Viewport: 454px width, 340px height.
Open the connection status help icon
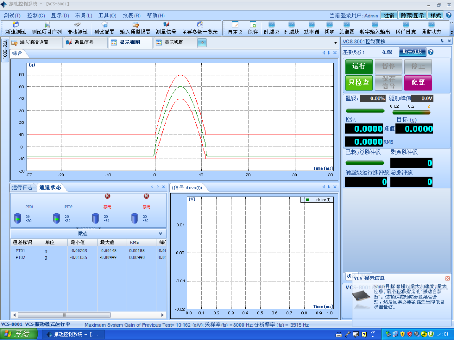(430, 52)
